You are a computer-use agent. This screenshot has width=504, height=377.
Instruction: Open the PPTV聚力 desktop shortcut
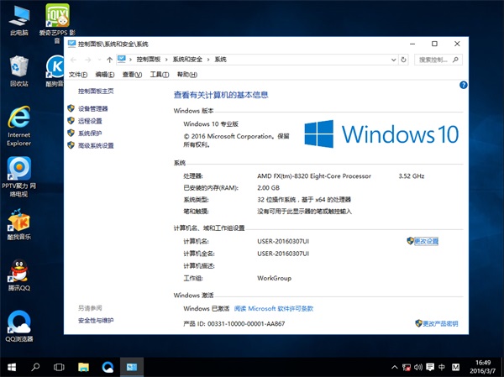(x=18, y=174)
